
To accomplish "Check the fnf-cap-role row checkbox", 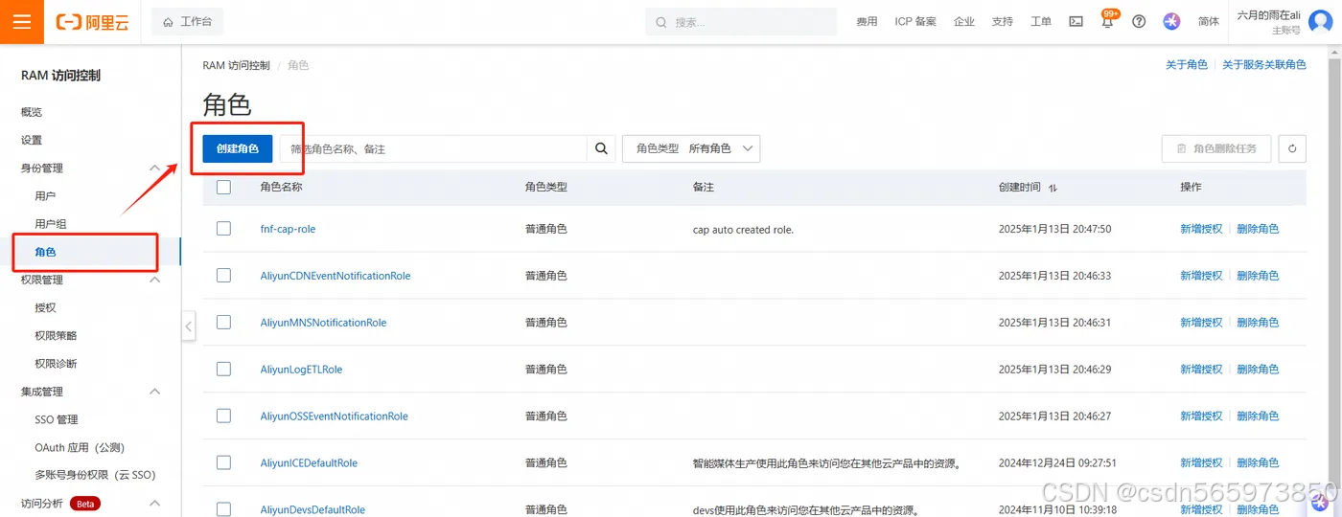I will [223, 229].
